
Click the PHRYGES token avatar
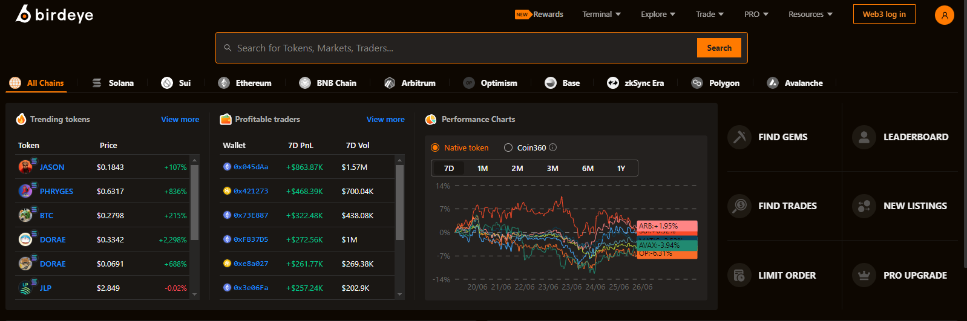(x=25, y=191)
